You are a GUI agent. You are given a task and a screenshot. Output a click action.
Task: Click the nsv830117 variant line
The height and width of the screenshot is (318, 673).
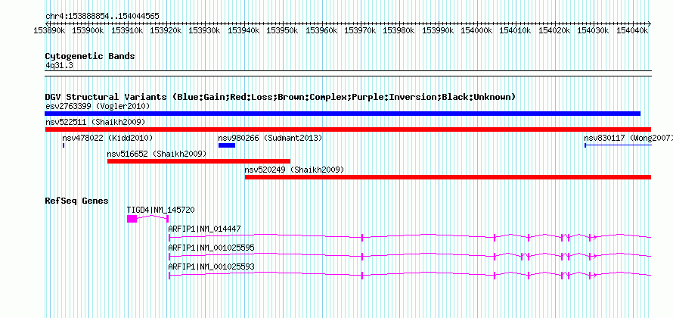click(x=618, y=145)
